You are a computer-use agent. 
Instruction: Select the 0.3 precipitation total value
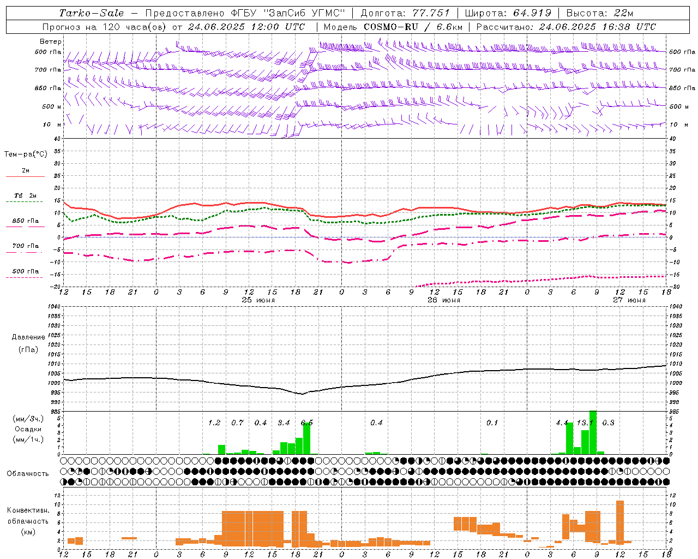tap(608, 423)
